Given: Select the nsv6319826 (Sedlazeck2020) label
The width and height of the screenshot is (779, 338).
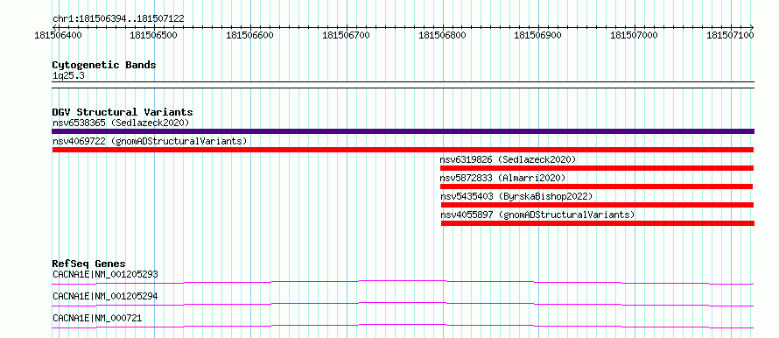Looking at the screenshot, I should pos(508,159).
